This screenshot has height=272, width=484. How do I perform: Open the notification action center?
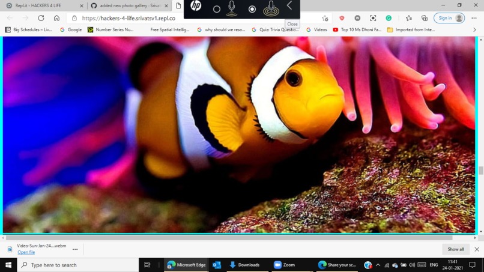(472, 265)
